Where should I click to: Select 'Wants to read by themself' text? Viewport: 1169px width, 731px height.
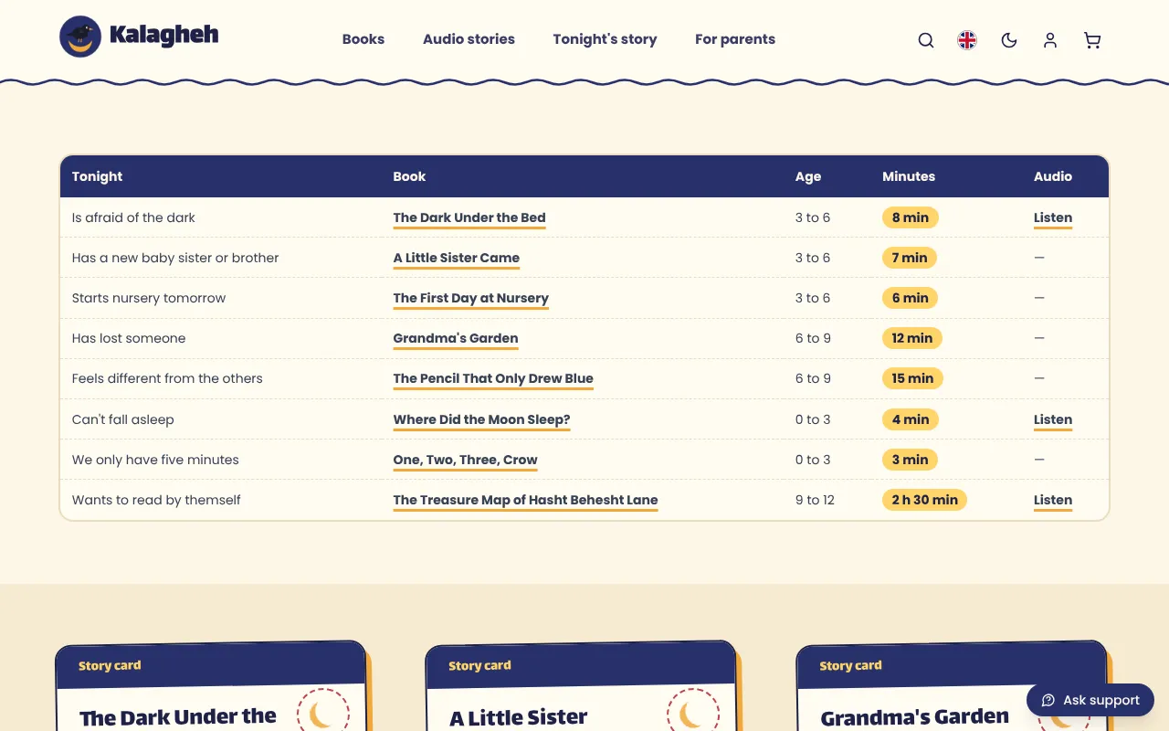click(156, 500)
